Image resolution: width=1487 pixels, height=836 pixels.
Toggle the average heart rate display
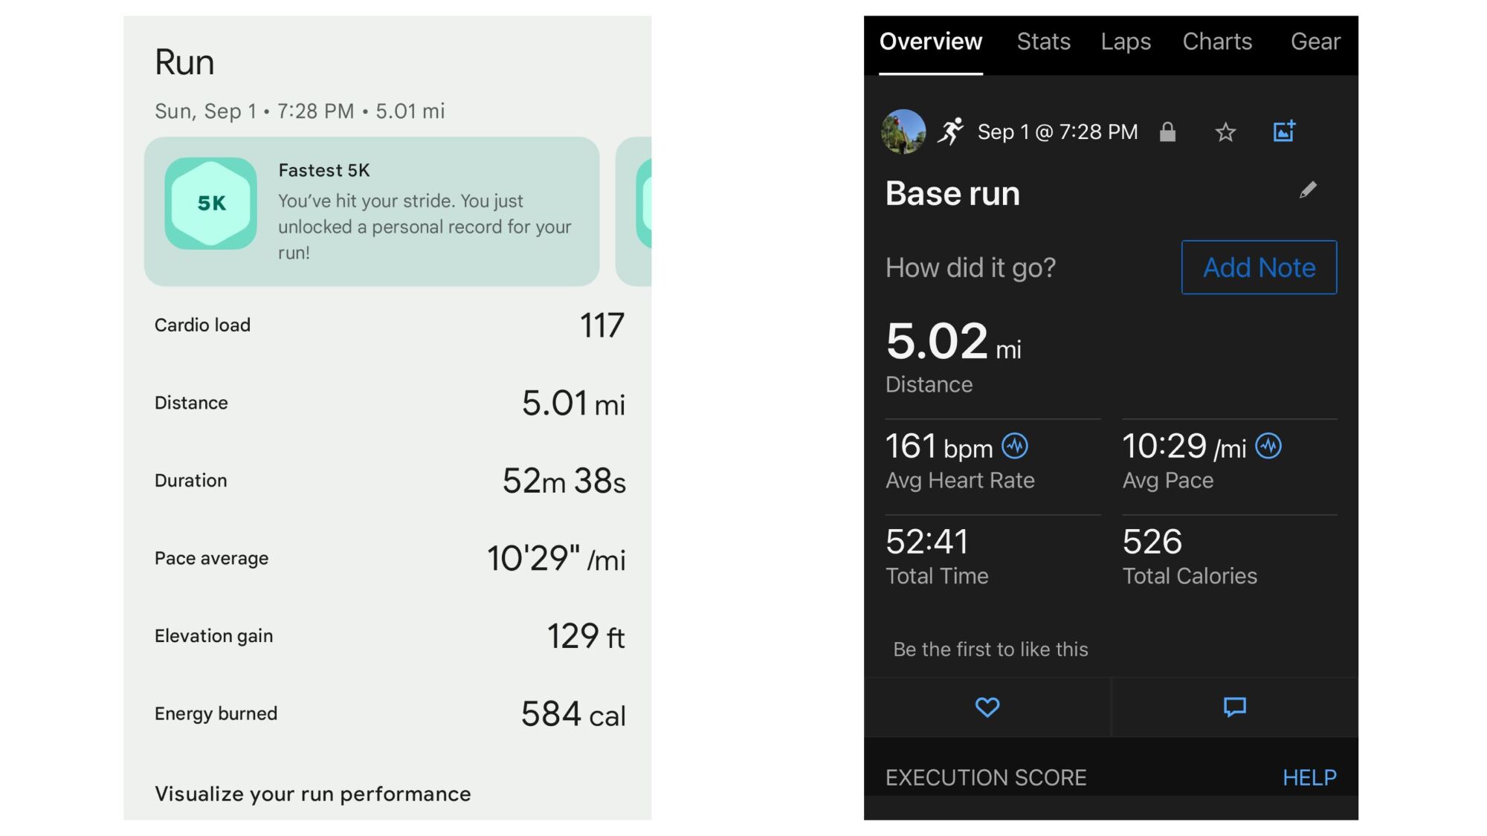click(x=1016, y=446)
